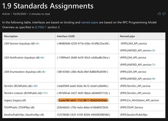This screenshot has width=168, height=121.
Task: Click TermSrv Listener (RCMPublic.idl) description
Action: (23, 93)
